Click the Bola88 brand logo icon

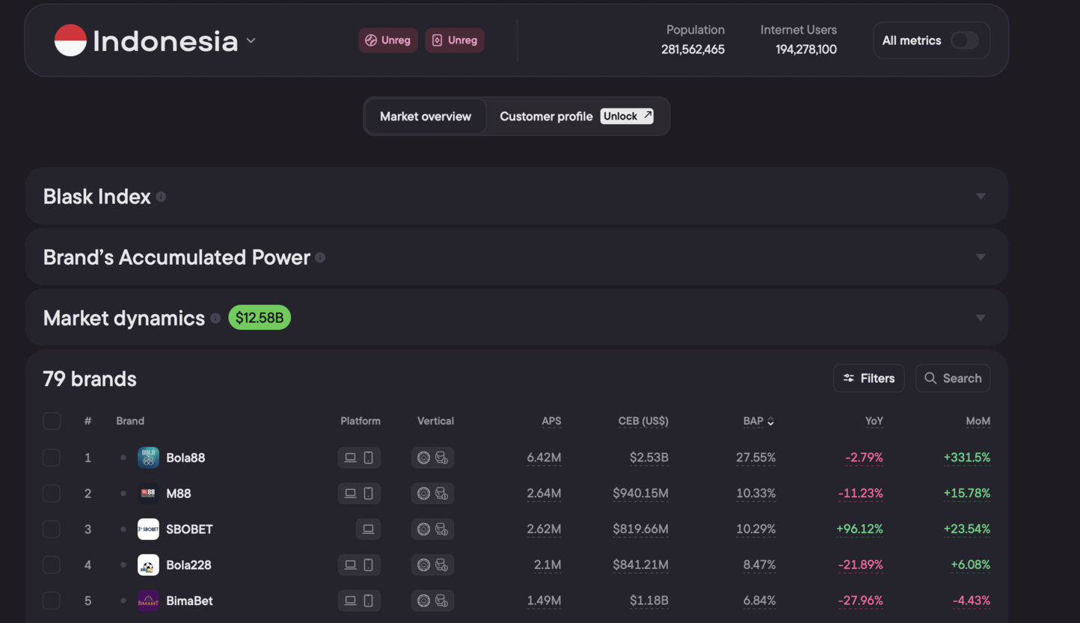148,458
